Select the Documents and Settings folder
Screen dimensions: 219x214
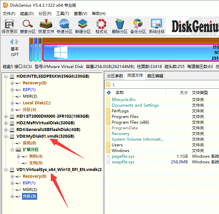(x=135, y=105)
